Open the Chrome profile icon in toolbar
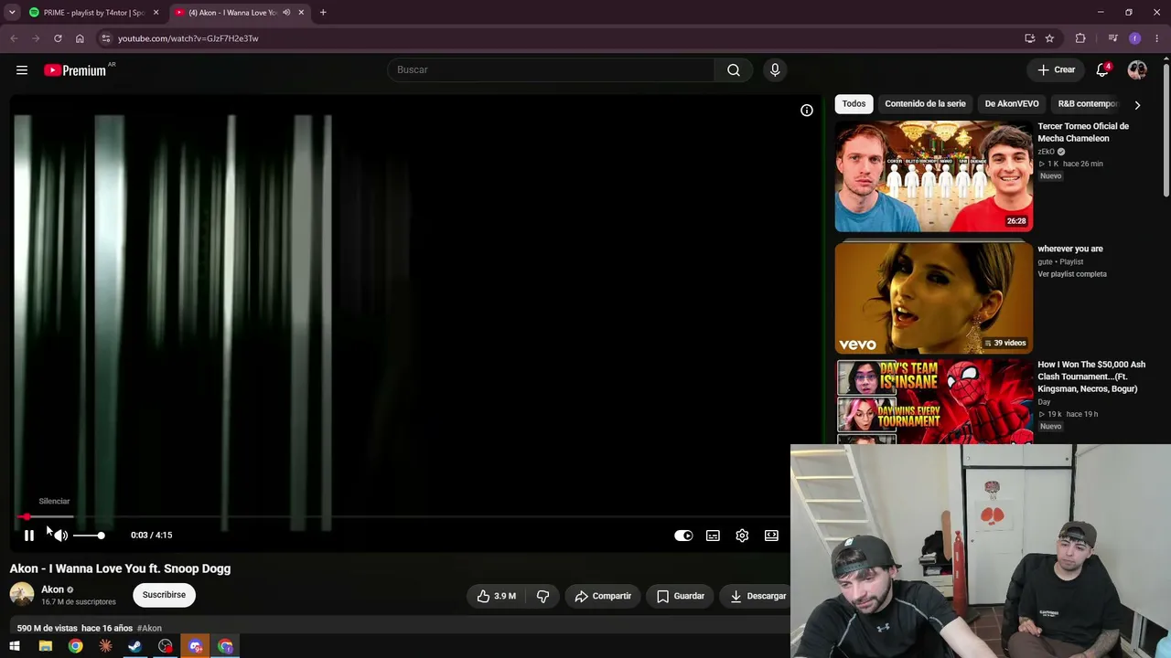This screenshot has width=1171, height=658. click(1135, 38)
